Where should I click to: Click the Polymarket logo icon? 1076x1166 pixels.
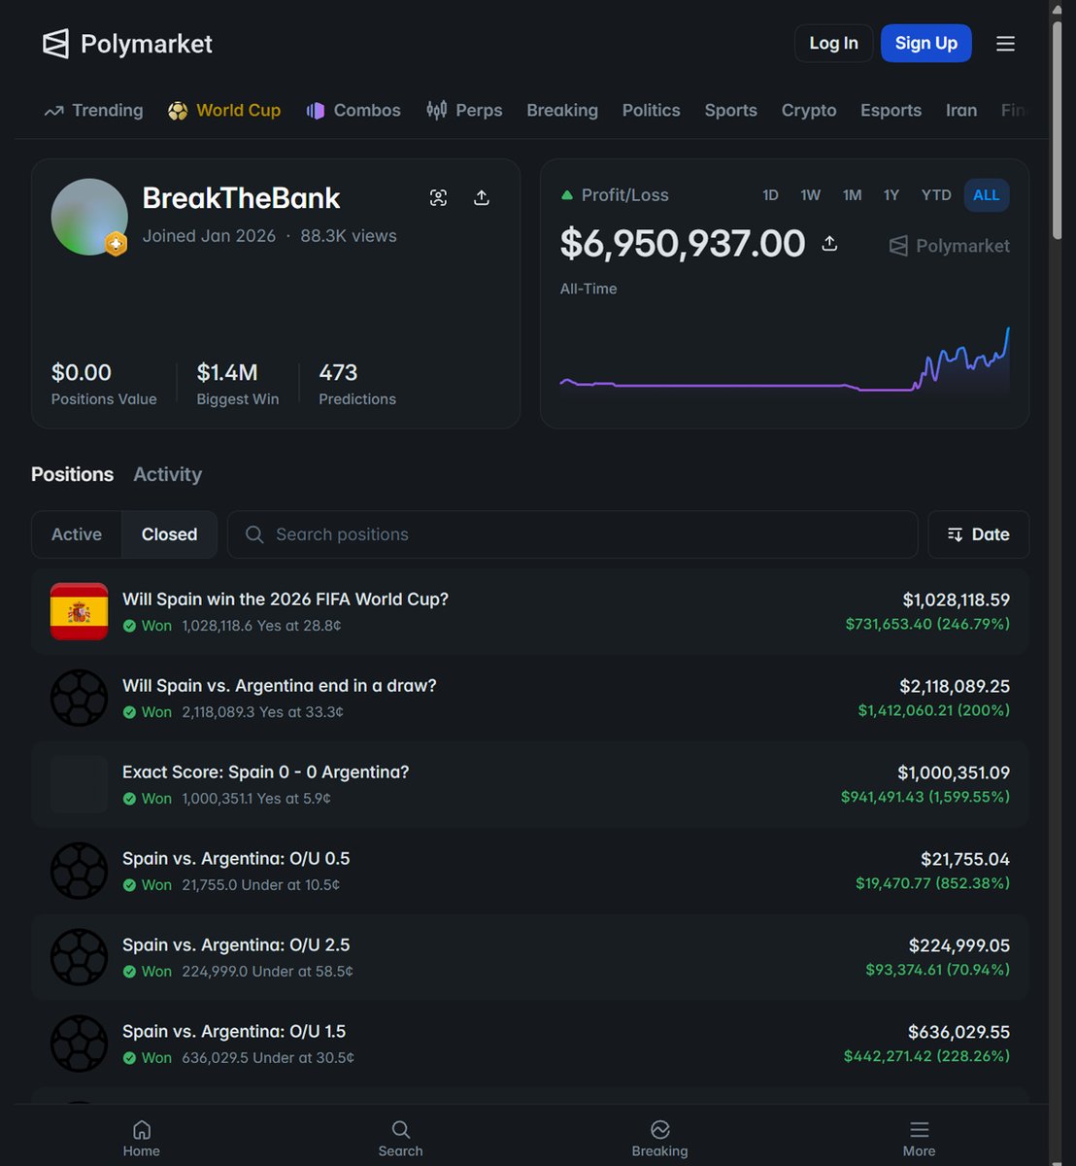tap(56, 44)
